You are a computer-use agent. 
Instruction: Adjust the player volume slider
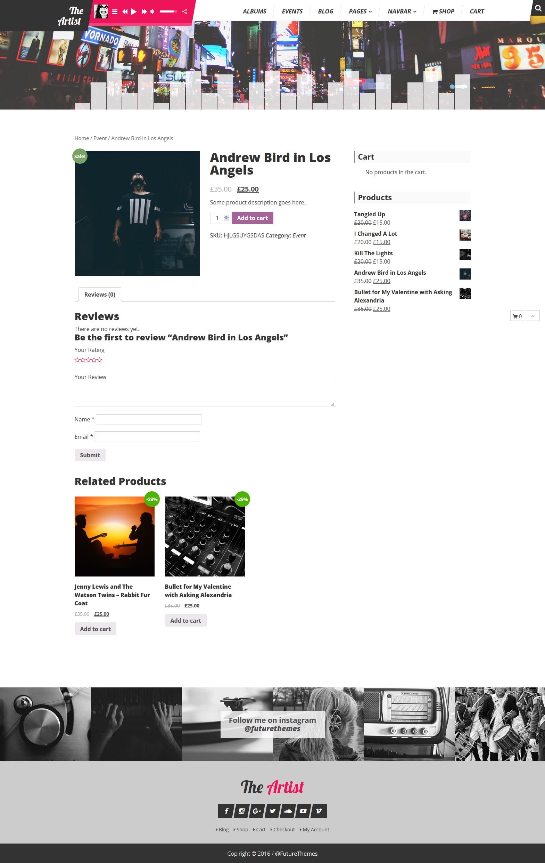(168, 11)
